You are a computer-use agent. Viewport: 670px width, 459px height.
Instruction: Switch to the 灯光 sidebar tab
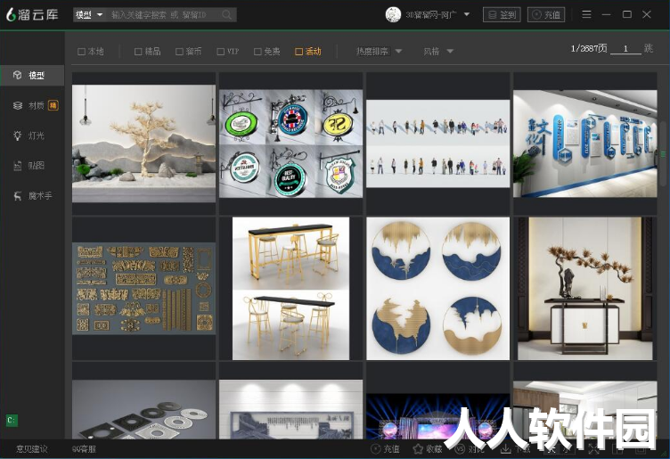(32, 135)
